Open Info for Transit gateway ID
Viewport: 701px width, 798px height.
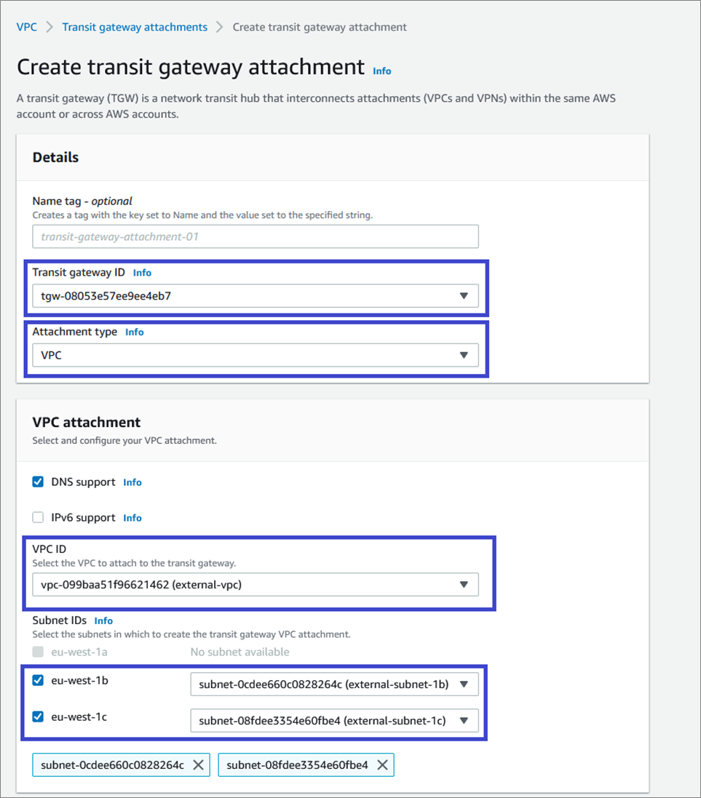pyautogui.click(x=142, y=273)
